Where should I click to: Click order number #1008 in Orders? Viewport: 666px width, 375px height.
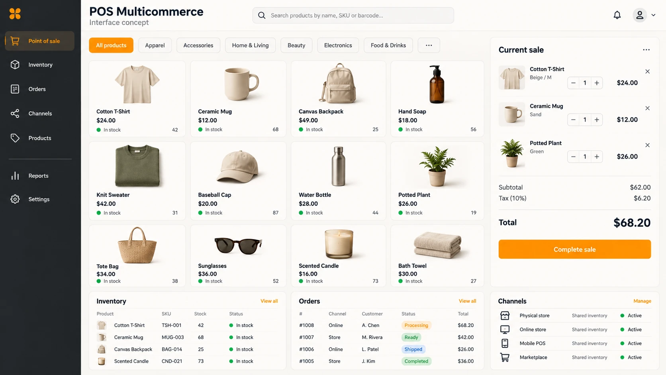coord(306,325)
